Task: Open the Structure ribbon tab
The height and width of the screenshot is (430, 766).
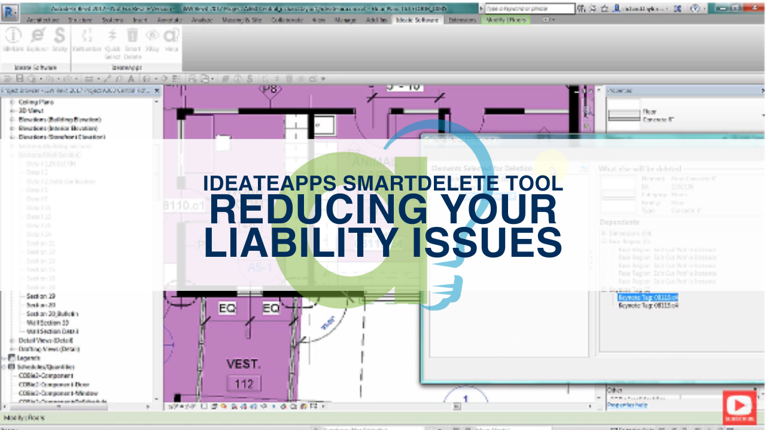Action: 80,20
